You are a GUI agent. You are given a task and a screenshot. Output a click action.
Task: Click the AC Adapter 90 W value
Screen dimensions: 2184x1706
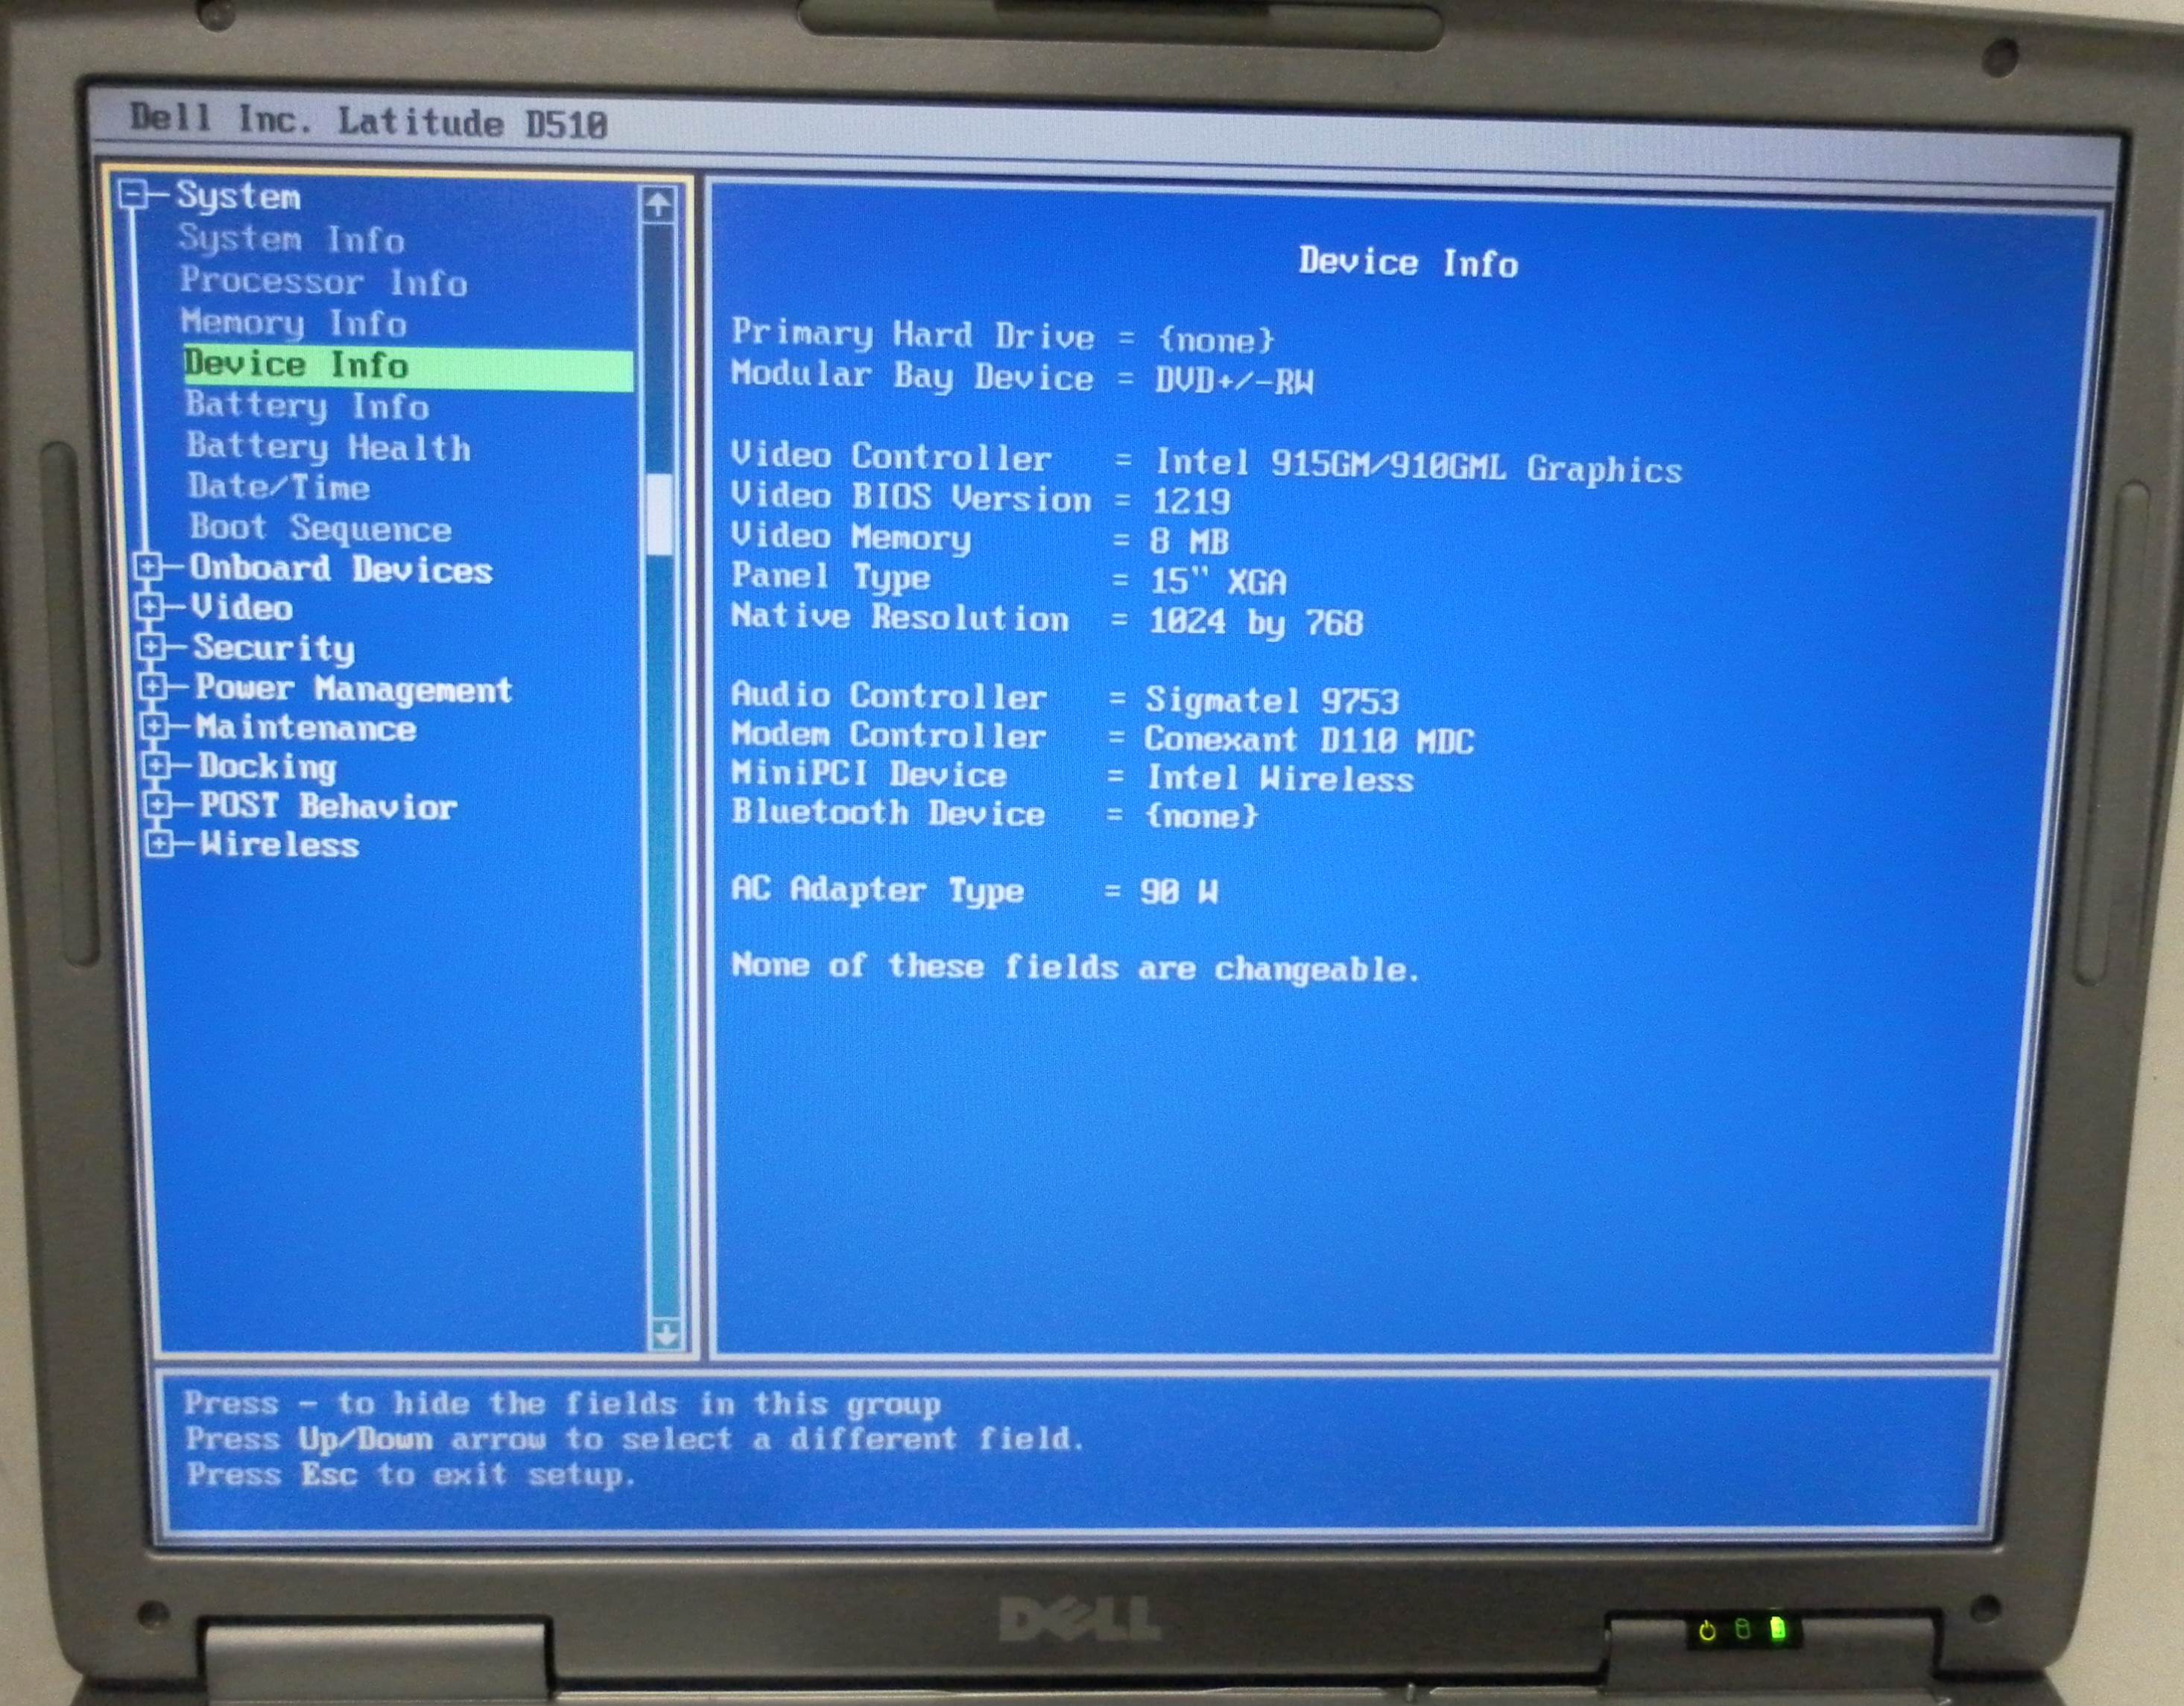click(x=1179, y=891)
